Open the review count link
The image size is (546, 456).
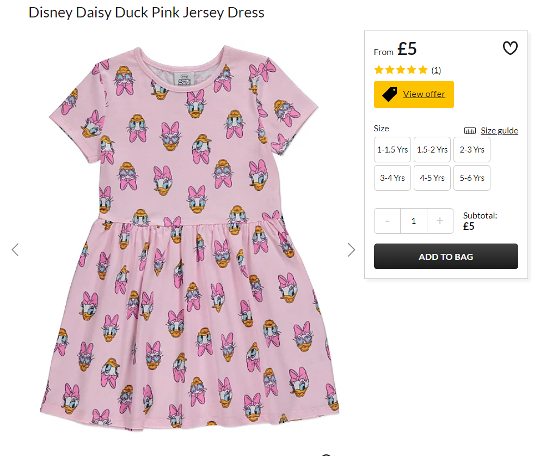click(436, 70)
